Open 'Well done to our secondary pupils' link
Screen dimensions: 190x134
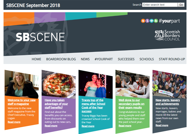click(x=131, y=104)
